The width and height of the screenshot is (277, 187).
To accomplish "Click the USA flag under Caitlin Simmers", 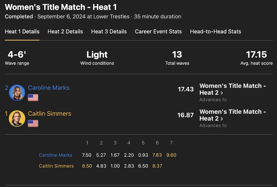I will point(33,124).
